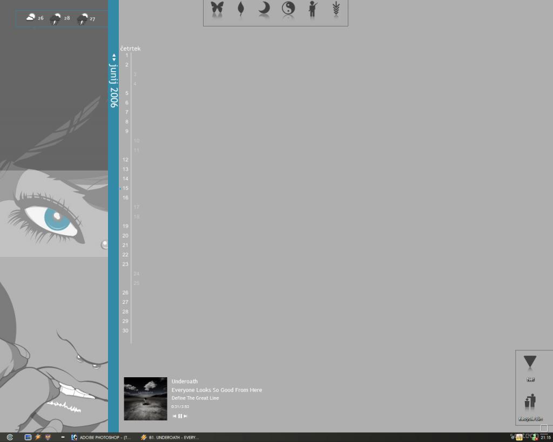The height and width of the screenshot is (442, 553).
Task: Click the downward arrow-feather dock icon
Action: coord(336,9)
